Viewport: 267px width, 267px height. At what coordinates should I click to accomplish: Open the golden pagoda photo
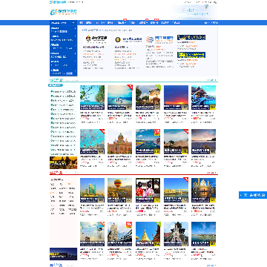pos(148,234)
